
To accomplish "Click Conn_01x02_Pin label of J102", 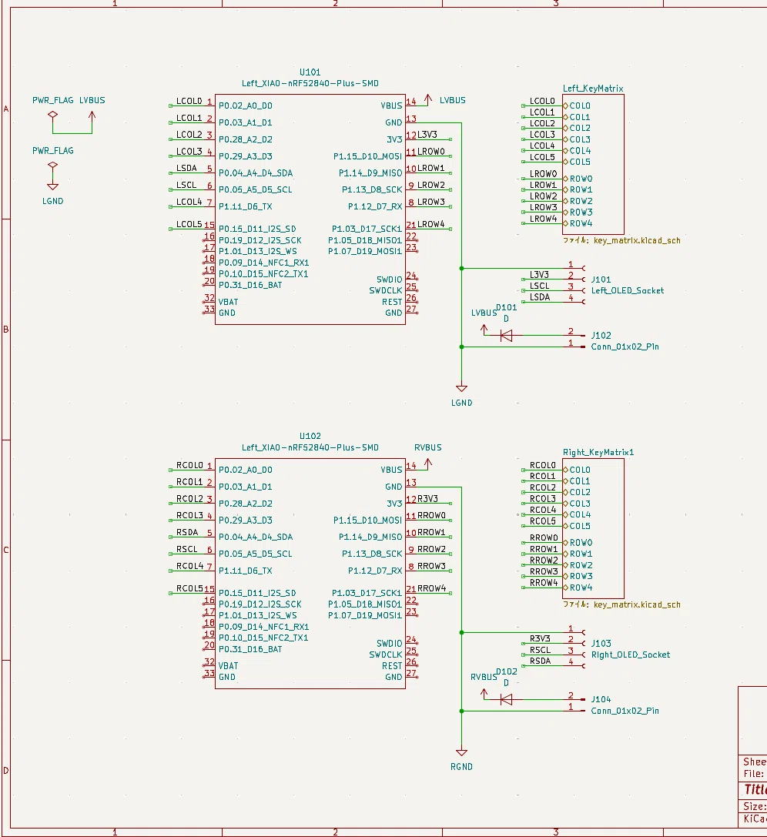I will coord(625,347).
